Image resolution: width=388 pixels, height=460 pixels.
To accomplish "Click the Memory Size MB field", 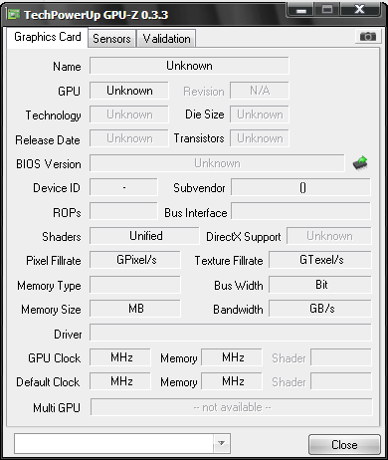I will coord(135,309).
